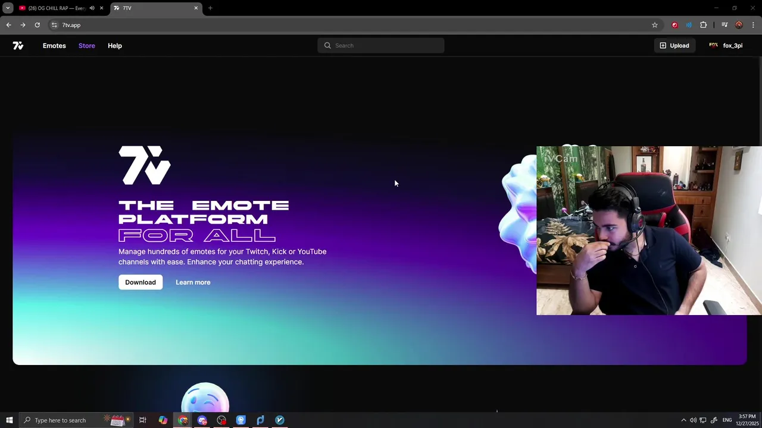
Task: Go back in browser history
Action: [x=8, y=25]
